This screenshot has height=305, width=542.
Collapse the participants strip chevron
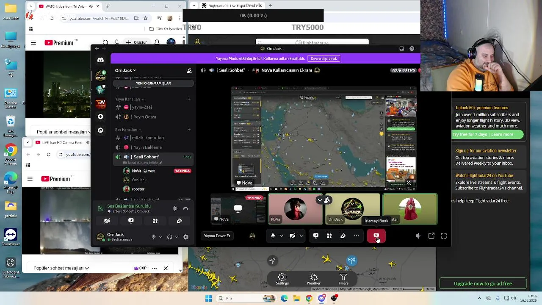click(x=320, y=200)
